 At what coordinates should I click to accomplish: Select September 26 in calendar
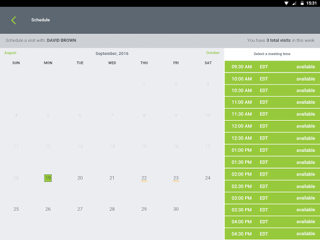tap(48, 209)
